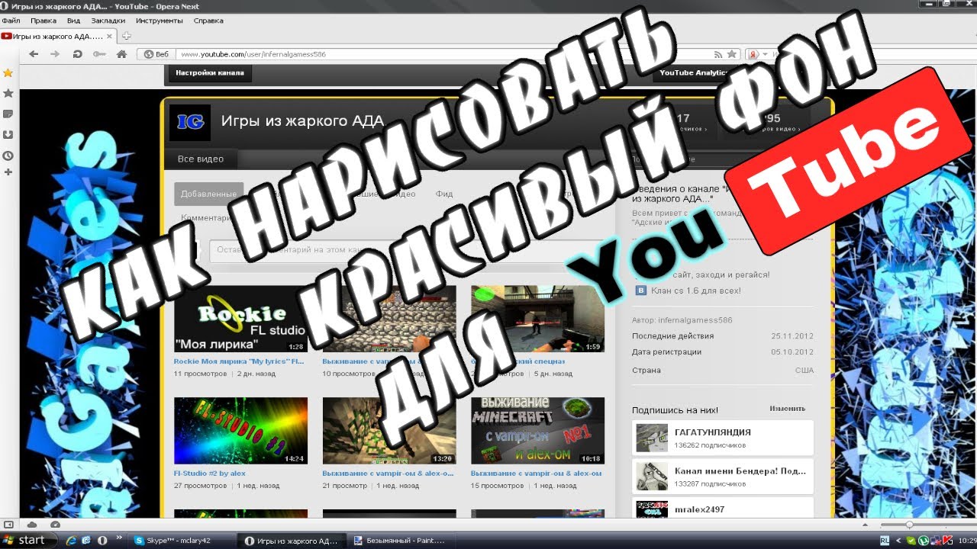This screenshot has height=549, width=977.
Task: Click the Opera Link cloud icon in the status bar
Action: click(x=32, y=524)
